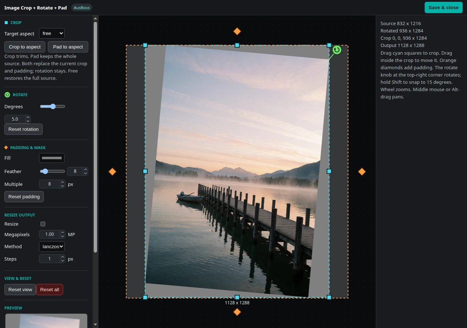The width and height of the screenshot is (467, 328).
Task: Click the PREVIEW section heading
Action: 13,308
